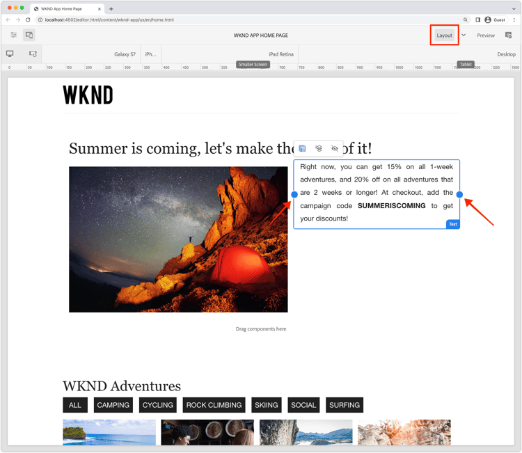This screenshot has width=522, height=453.
Task: Select the Summer is coming headline
Action: [x=220, y=148]
